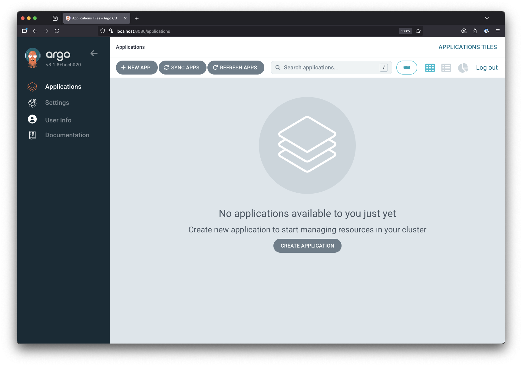
Task: Open a new browser tab
Action: coord(137,18)
